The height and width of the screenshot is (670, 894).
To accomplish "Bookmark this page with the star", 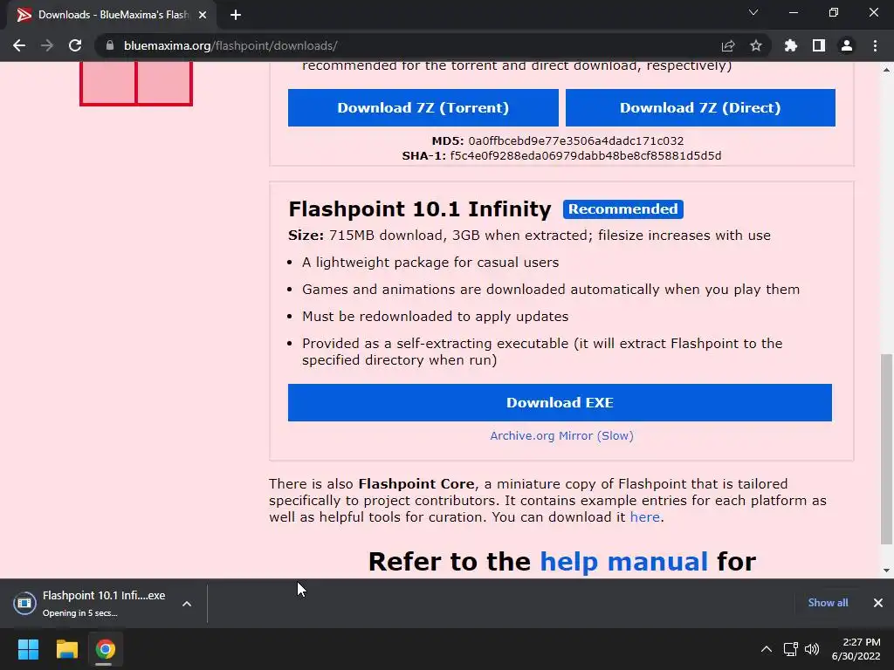I will (x=756, y=45).
